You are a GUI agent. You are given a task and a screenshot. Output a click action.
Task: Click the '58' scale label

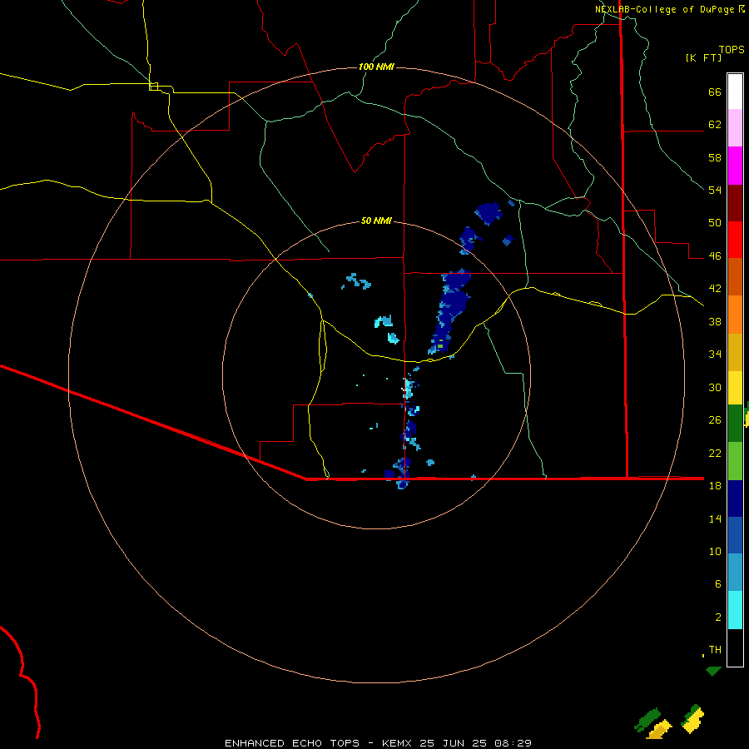pos(715,157)
